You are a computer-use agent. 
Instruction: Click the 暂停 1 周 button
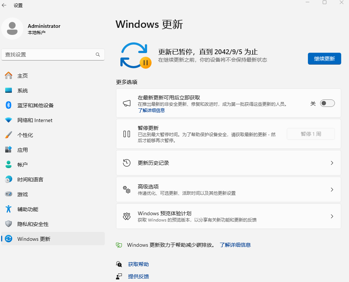click(x=311, y=134)
